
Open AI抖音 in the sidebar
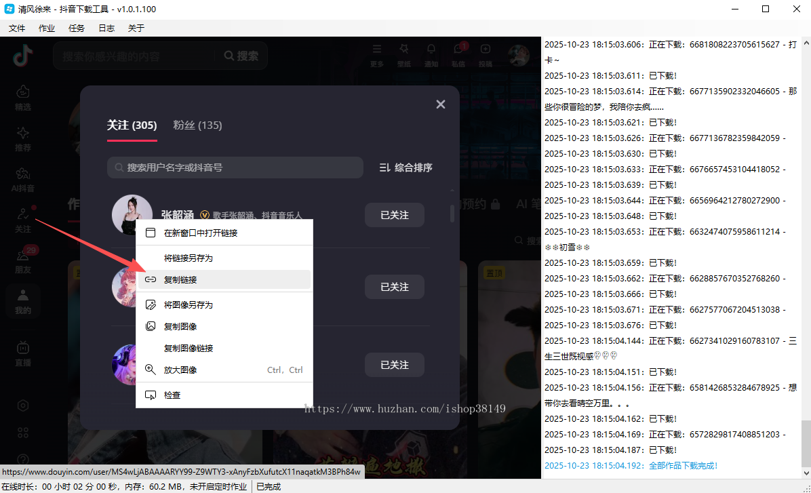tap(23, 180)
